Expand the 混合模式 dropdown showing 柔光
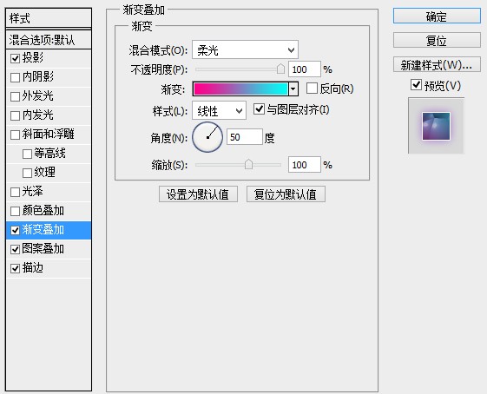 coord(245,49)
